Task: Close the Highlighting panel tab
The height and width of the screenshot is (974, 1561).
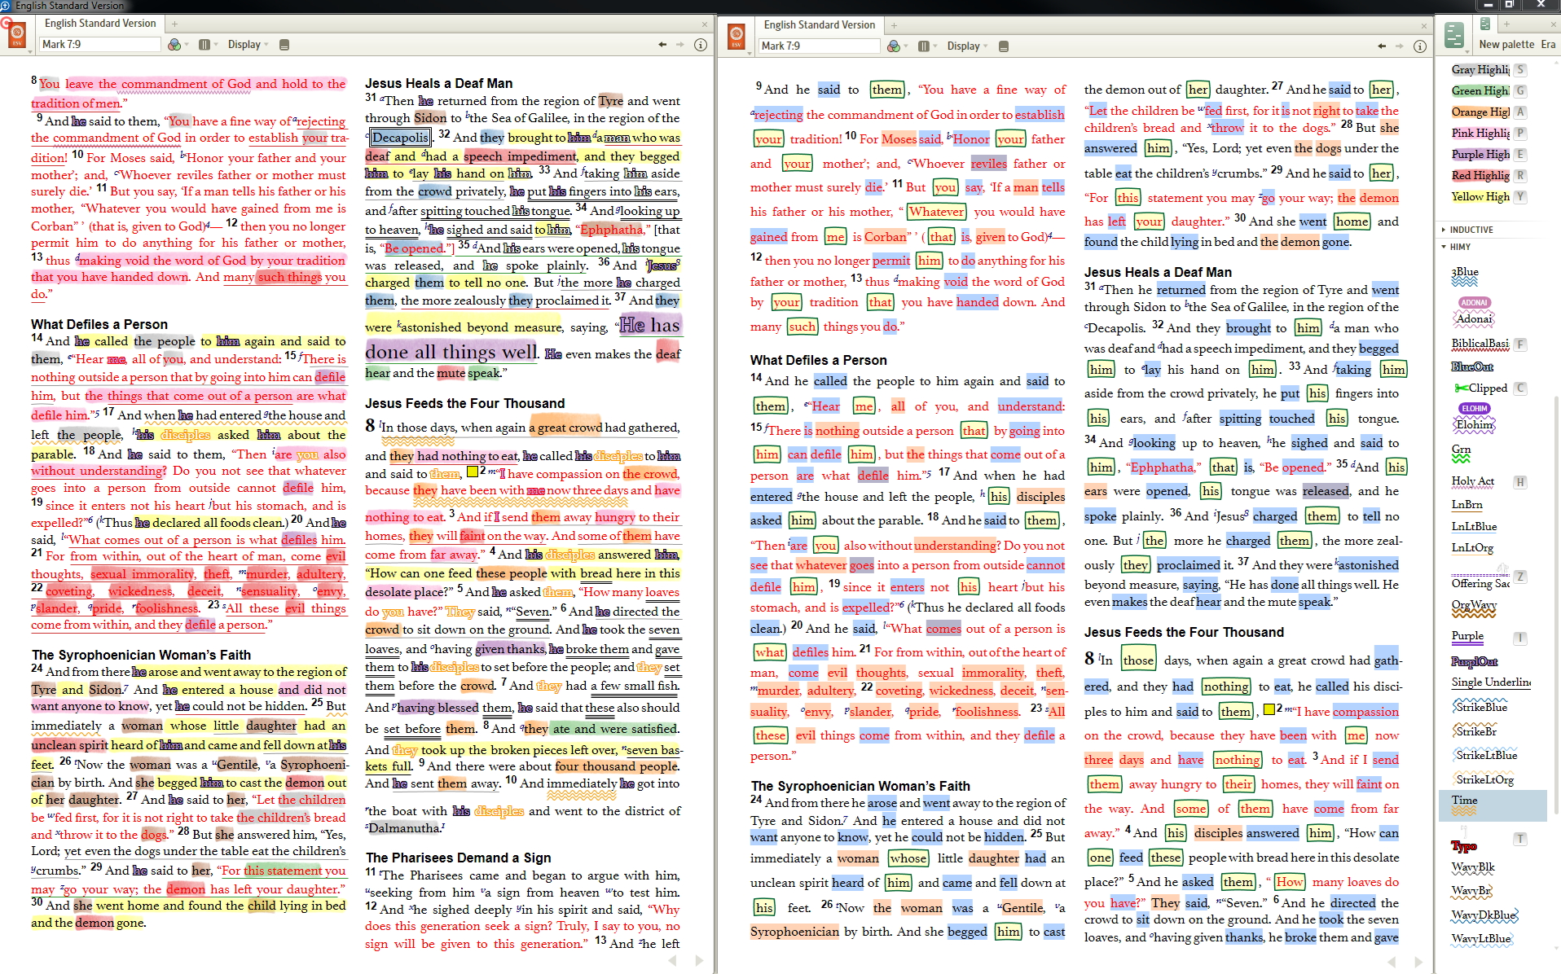Action: point(1554,25)
